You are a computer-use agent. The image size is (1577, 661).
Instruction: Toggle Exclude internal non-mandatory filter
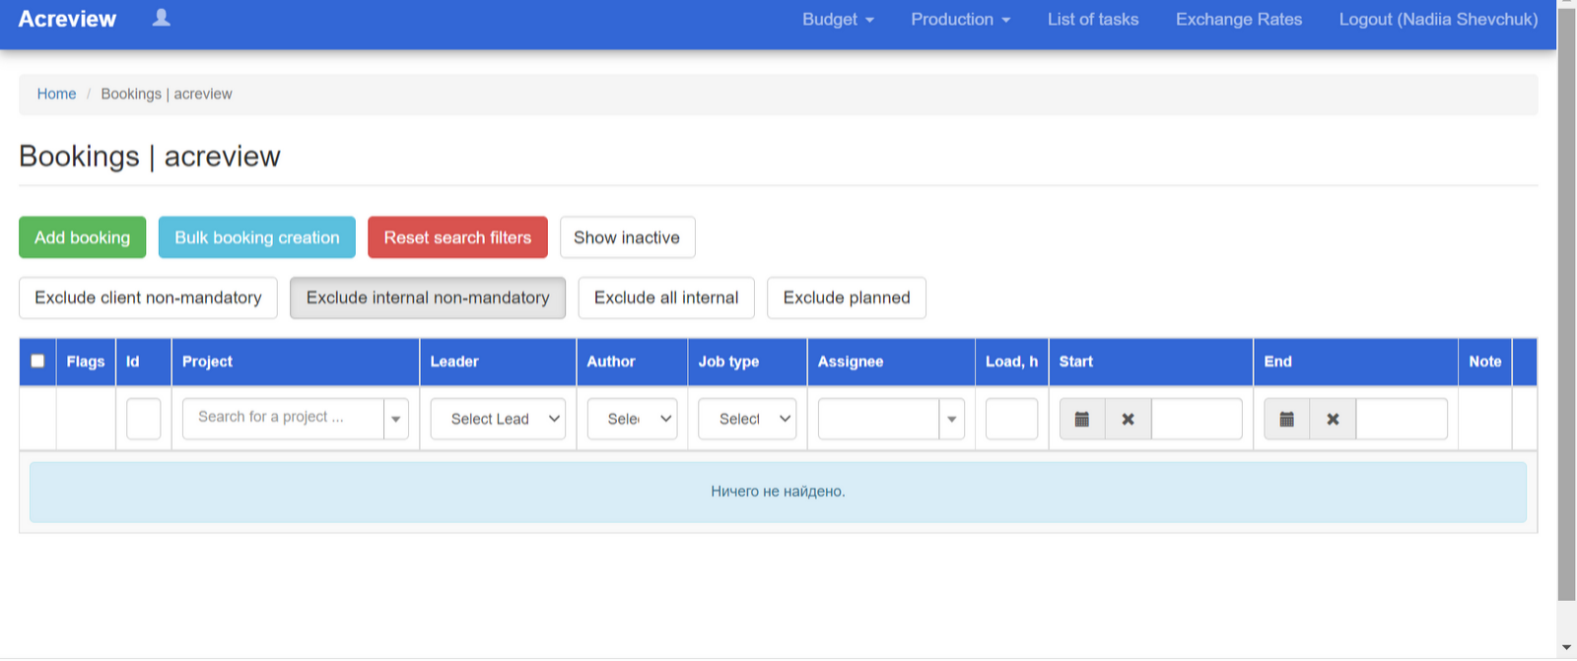click(428, 297)
